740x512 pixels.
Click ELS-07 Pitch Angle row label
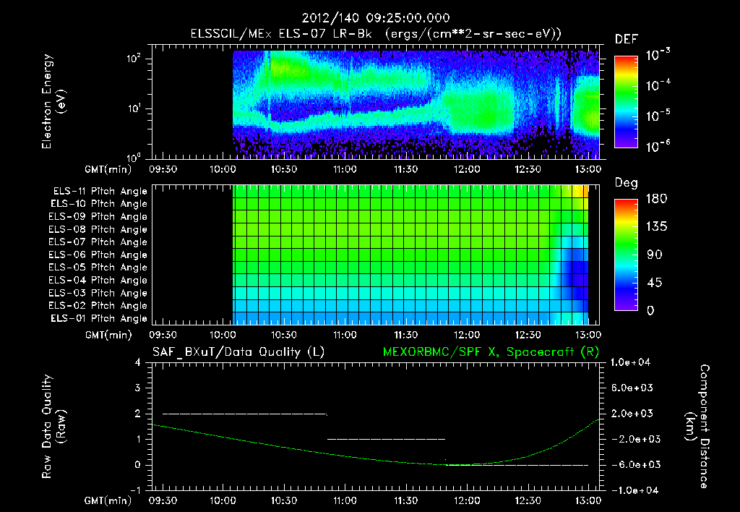(98, 242)
